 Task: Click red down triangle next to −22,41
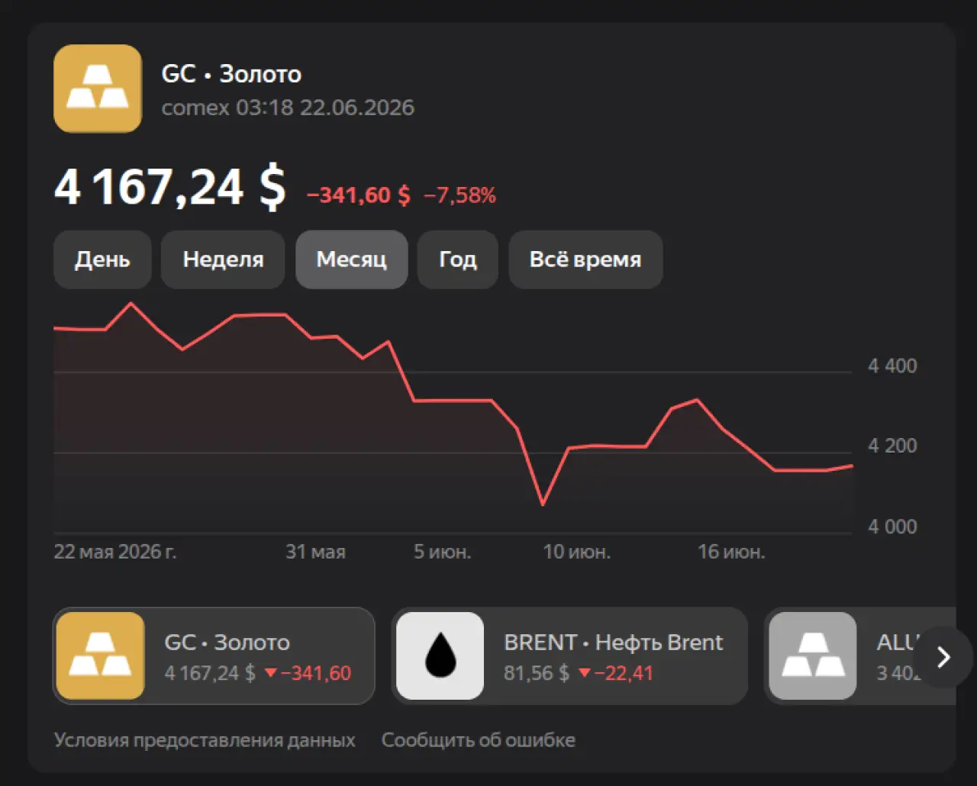click(585, 673)
